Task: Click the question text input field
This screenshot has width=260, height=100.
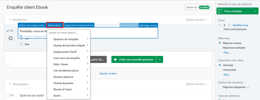Action: pos(88,33)
